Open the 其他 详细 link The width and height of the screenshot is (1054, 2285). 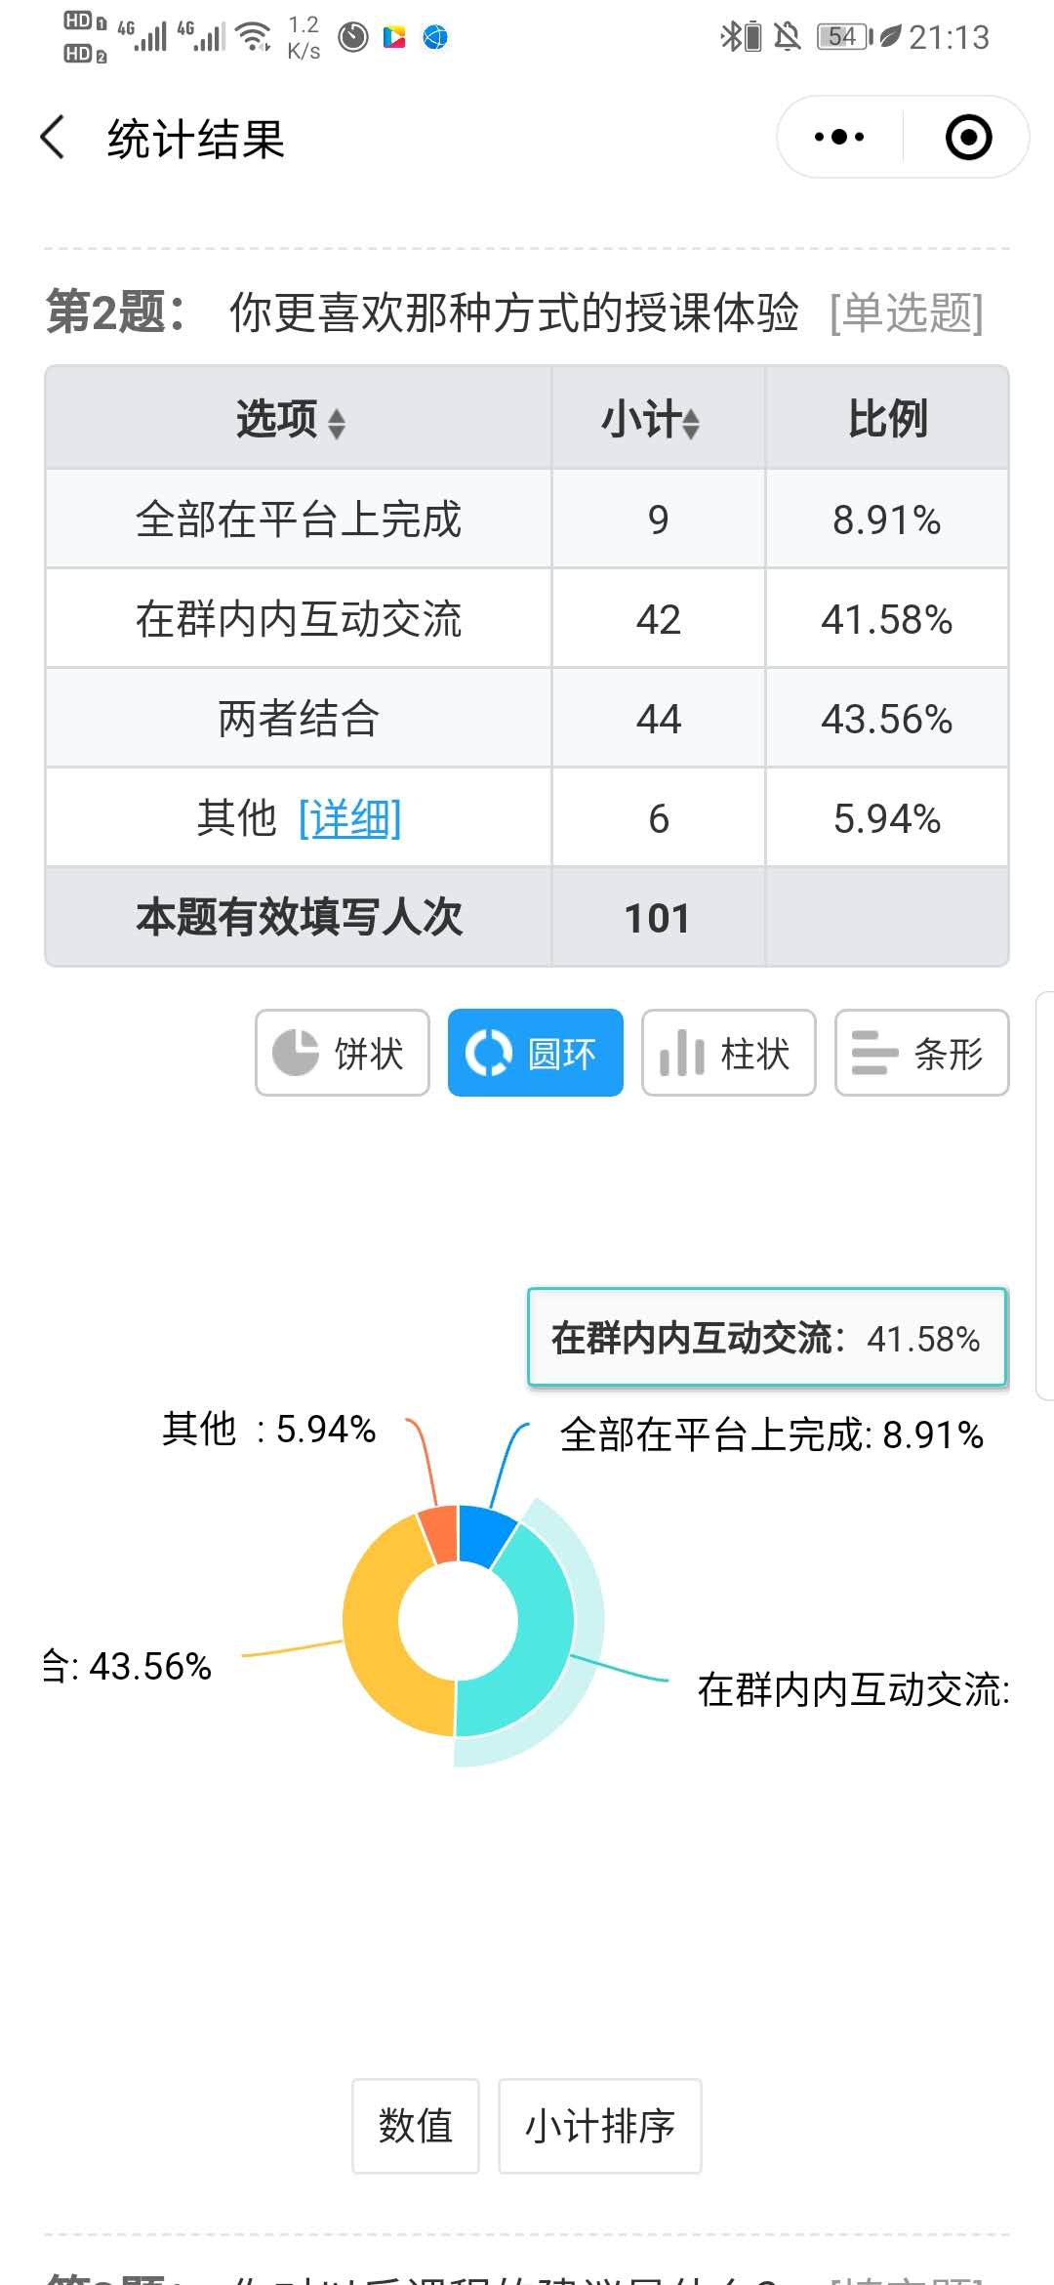349,818
